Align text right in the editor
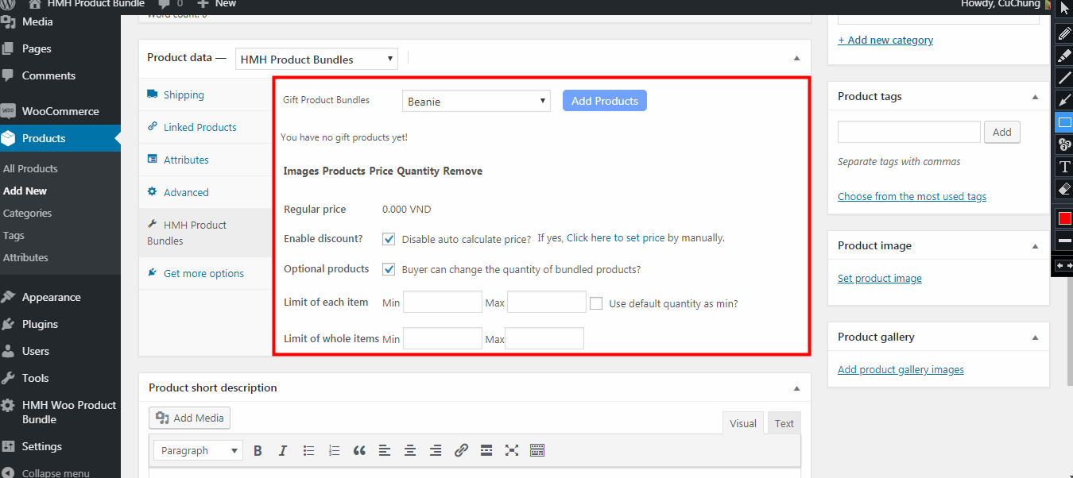1073x478 pixels. coord(436,450)
